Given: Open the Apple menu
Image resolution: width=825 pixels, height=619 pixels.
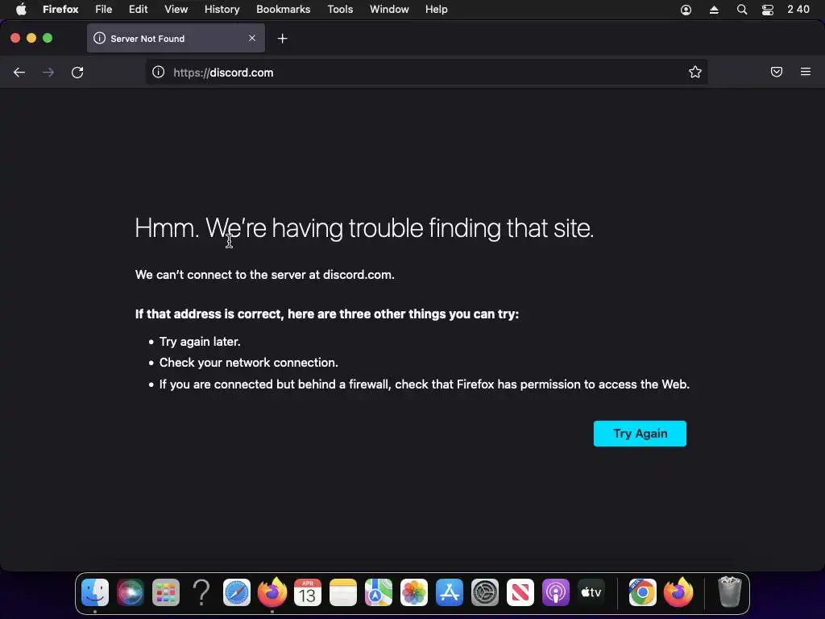Looking at the screenshot, I should coord(21,10).
